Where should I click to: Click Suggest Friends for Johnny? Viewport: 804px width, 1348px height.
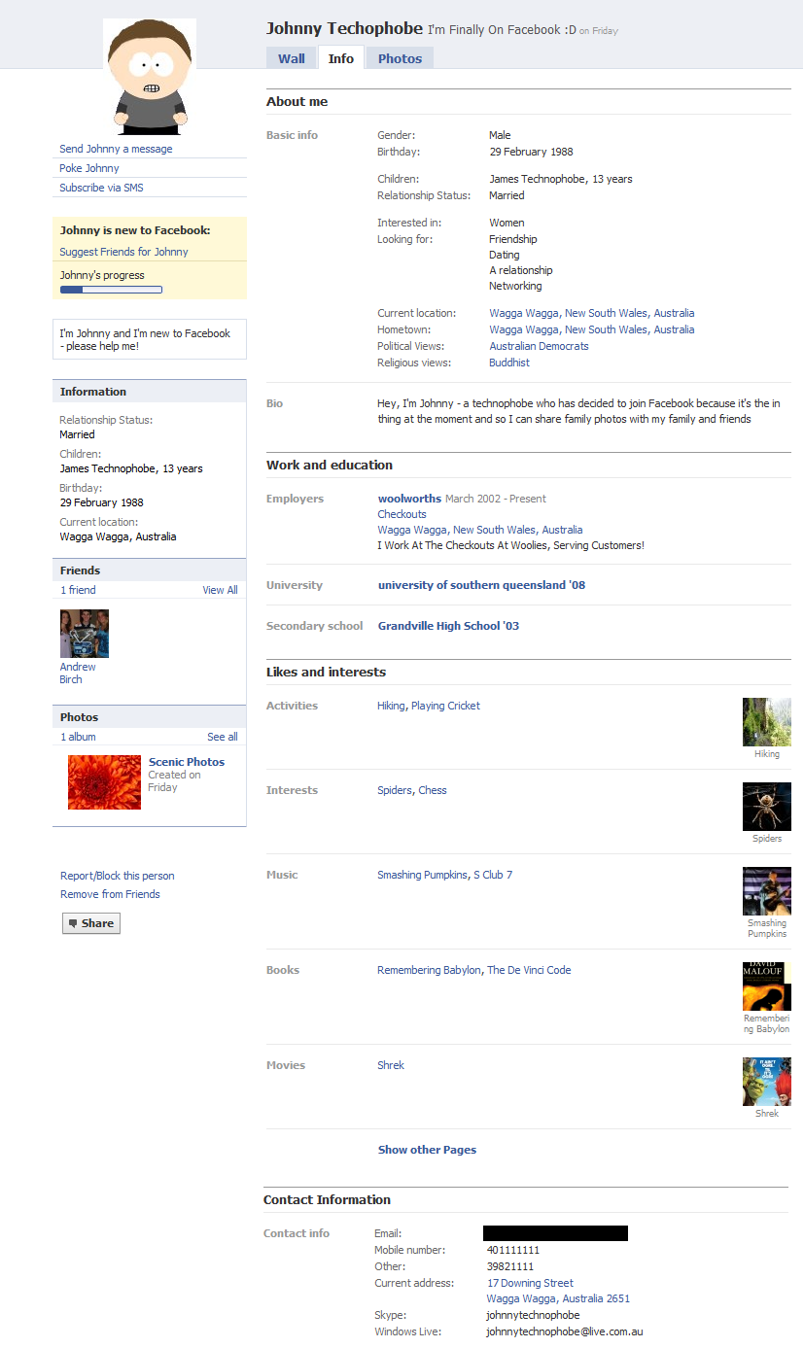(123, 252)
